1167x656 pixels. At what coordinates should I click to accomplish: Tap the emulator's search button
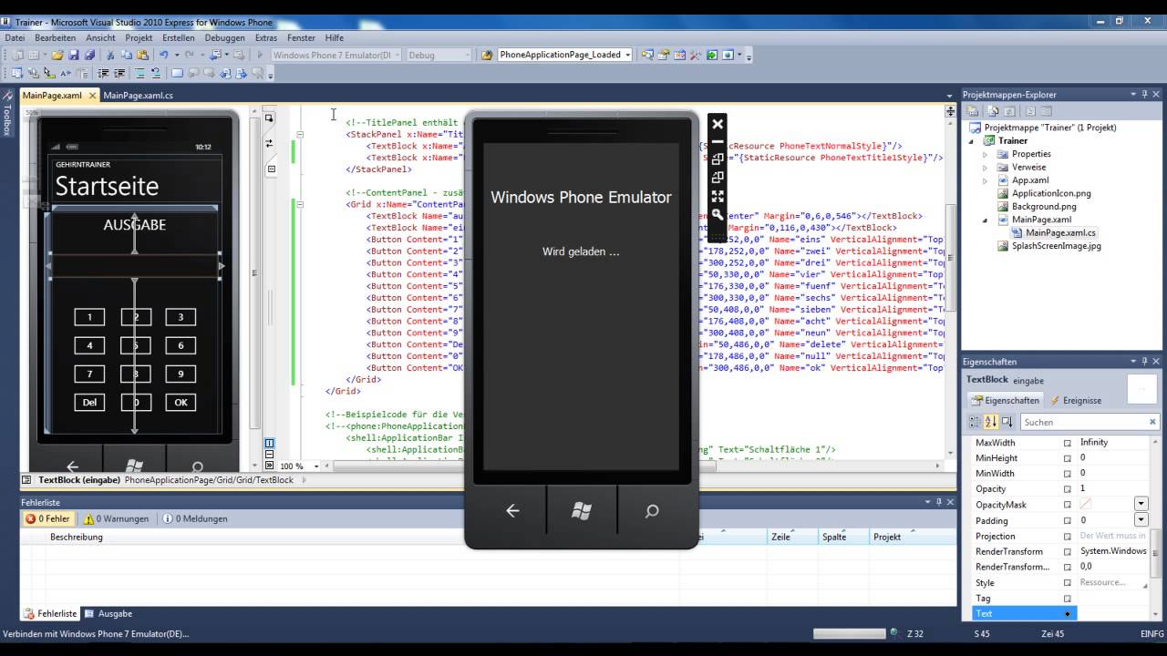click(652, 511)
